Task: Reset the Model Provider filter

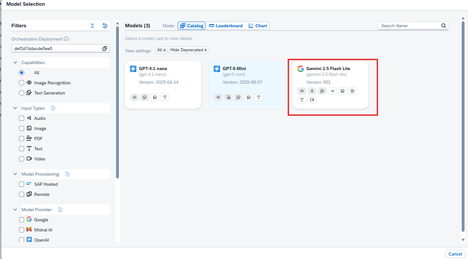Action: 60,210
